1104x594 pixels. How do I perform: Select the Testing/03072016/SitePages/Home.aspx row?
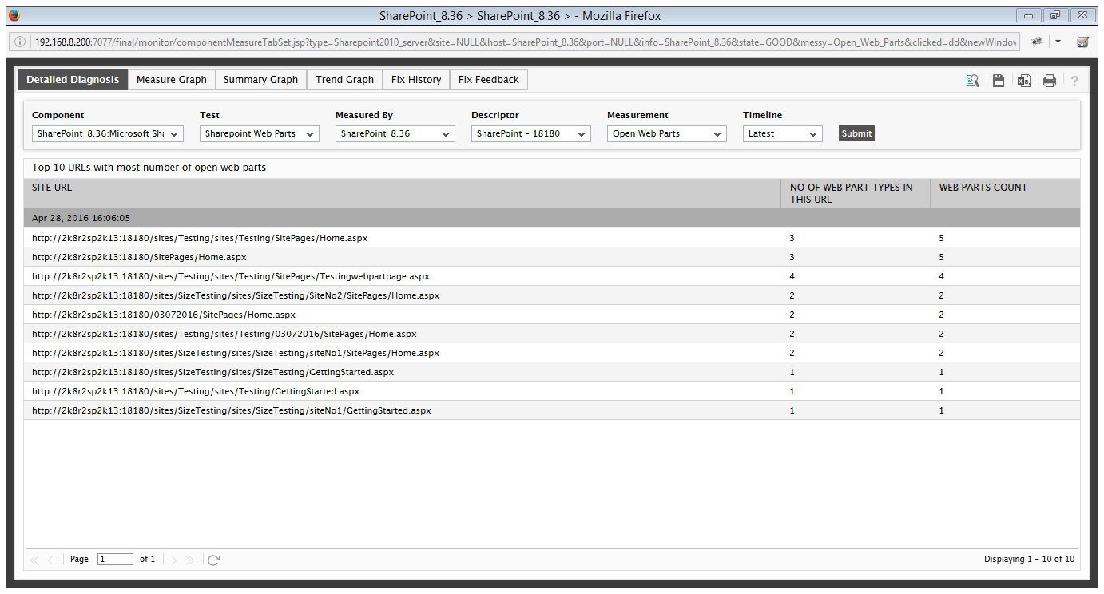pos(552,334)
